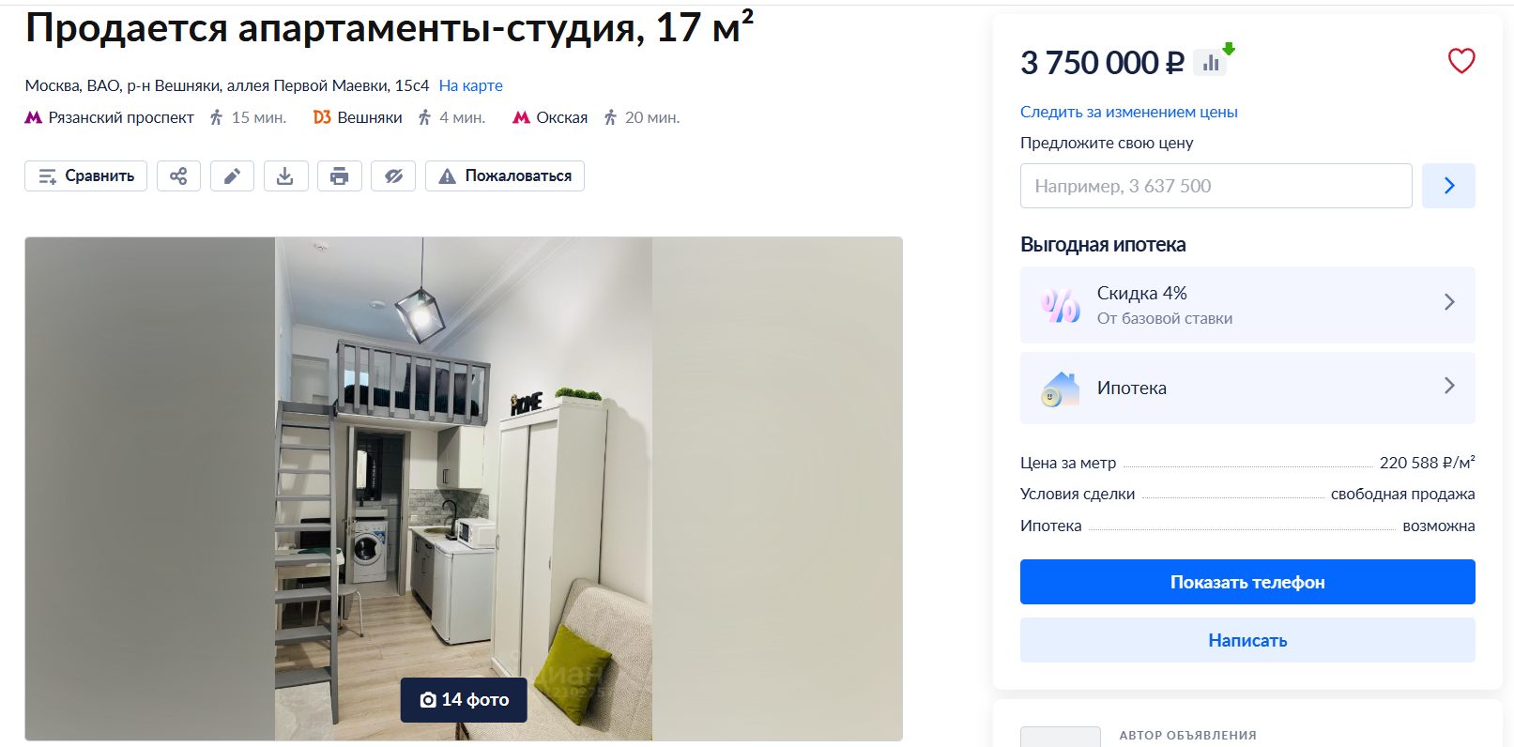Open the 14 фото gallery badge

coord(464,700)
